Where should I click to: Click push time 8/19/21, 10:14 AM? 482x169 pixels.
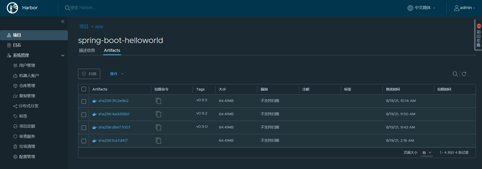pos(401,101)
